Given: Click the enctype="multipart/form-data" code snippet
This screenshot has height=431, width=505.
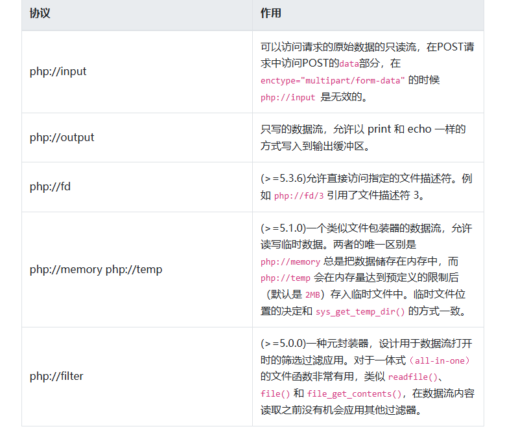Looking at the screenshot, I should [x=333, y=80].
